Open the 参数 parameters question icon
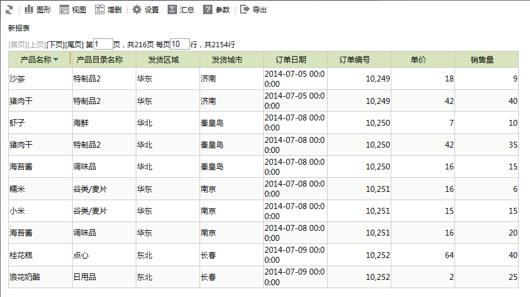 pyautogui.click(x=208, y=10)
